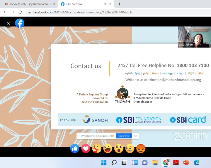Close the Facebook tab
Image resolution: width=211 pixels, height=168 pixels.
point(110,4)
